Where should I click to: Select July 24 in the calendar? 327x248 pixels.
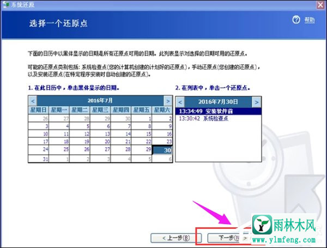39,149
